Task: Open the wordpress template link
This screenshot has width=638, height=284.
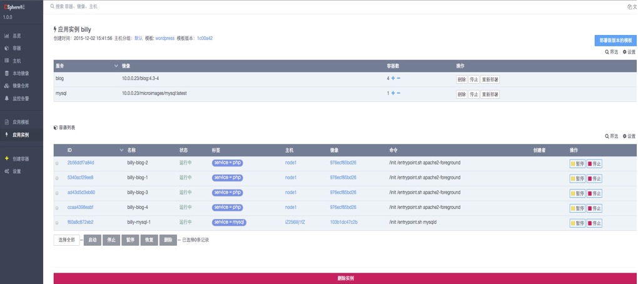Action: (165, 38)
